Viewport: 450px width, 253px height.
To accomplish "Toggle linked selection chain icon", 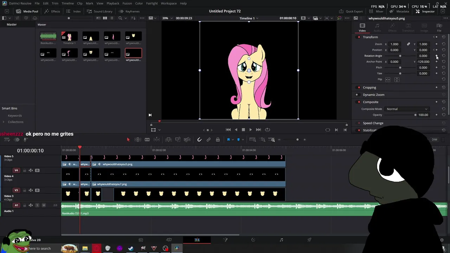I will pyautogui.click(x=208, y=140).
